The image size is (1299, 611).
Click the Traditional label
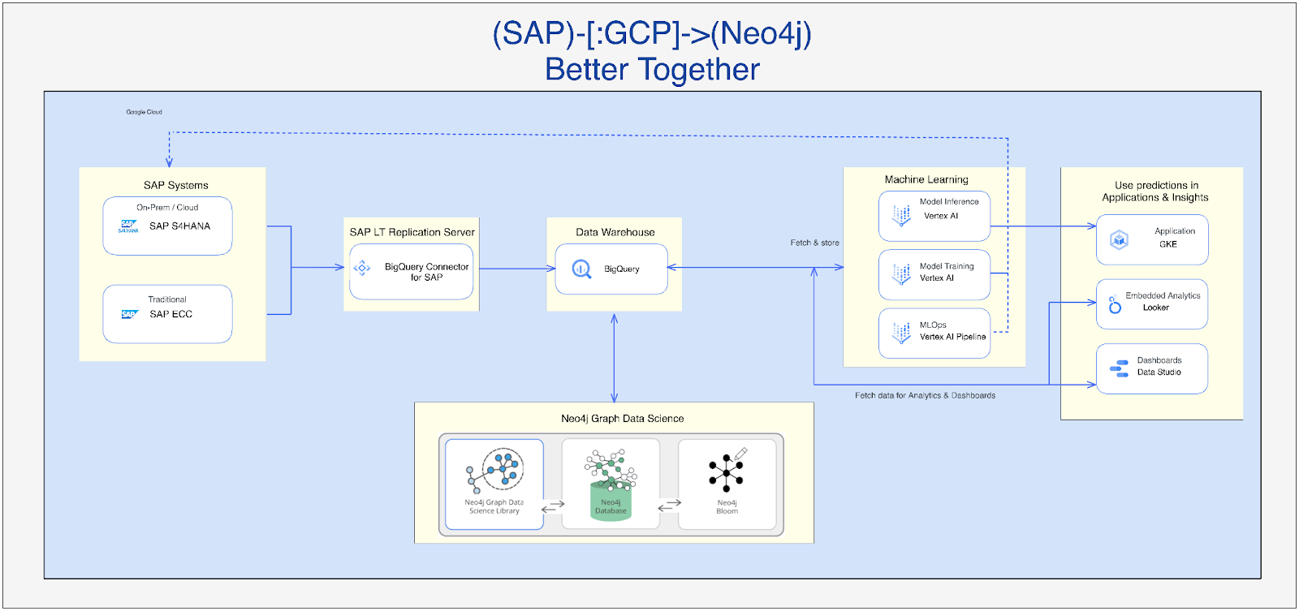coord(167,299)
